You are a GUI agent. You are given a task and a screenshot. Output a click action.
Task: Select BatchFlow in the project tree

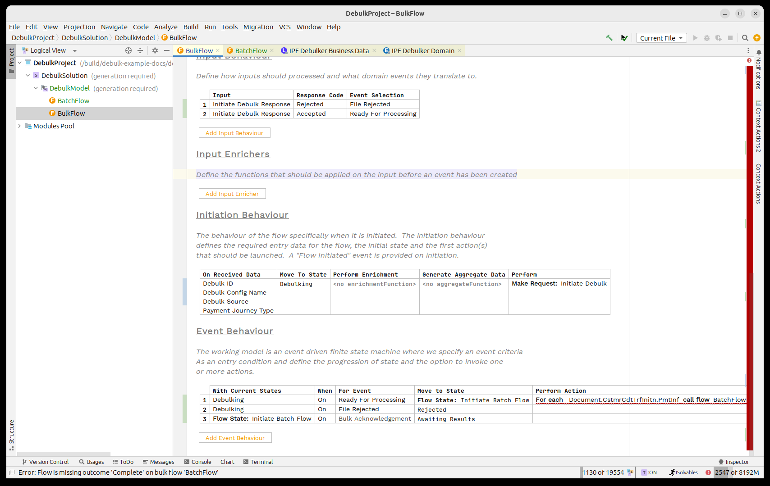(x=73, y=101)
